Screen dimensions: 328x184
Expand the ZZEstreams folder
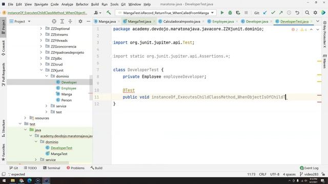[x=41, y=34]
